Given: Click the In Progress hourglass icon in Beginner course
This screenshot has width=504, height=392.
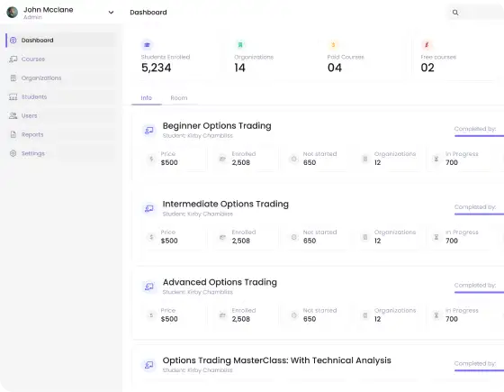Looking at the screenshot, I should click(436, 159).
